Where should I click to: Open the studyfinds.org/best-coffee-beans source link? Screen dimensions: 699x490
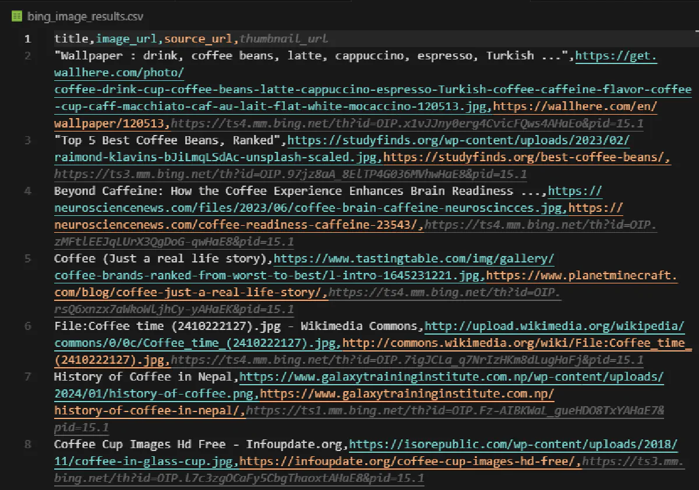point(526,157)
